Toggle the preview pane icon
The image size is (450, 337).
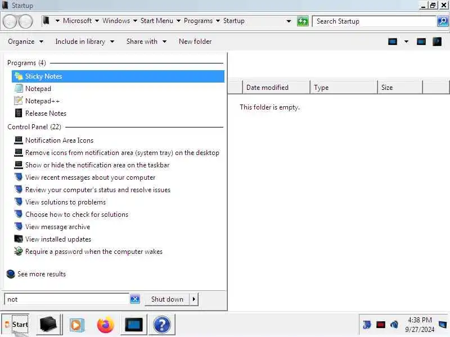pos(421,42)
